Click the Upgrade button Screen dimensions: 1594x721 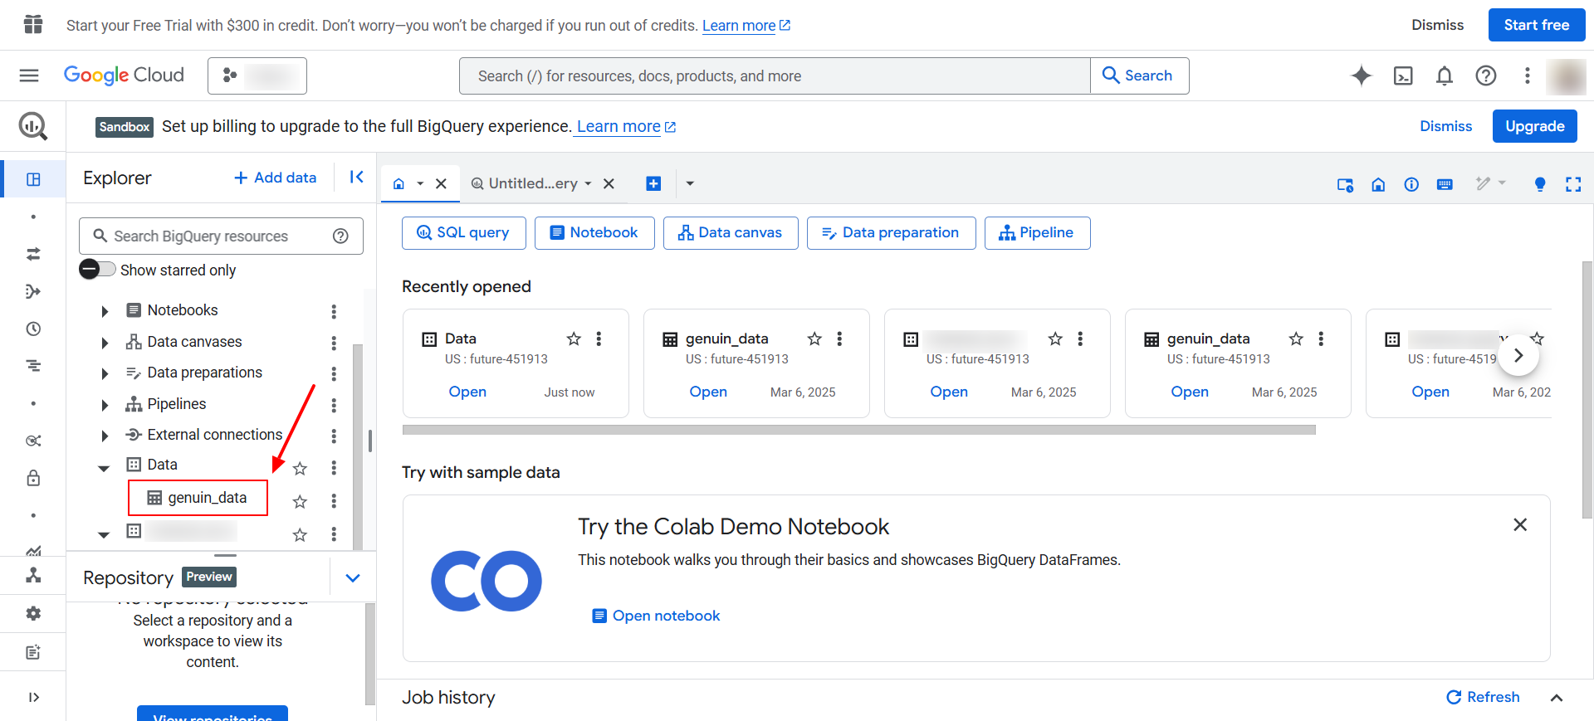1535,126
